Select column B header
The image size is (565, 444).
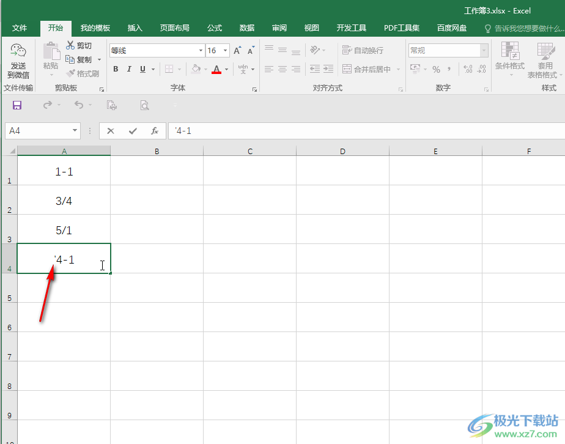[x=157, y=152]
